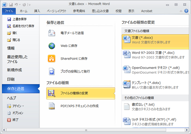Screen dimensions: 191x134
Task: Click horizontal scrollbar left arrow
Action: (x=4, y=130)
